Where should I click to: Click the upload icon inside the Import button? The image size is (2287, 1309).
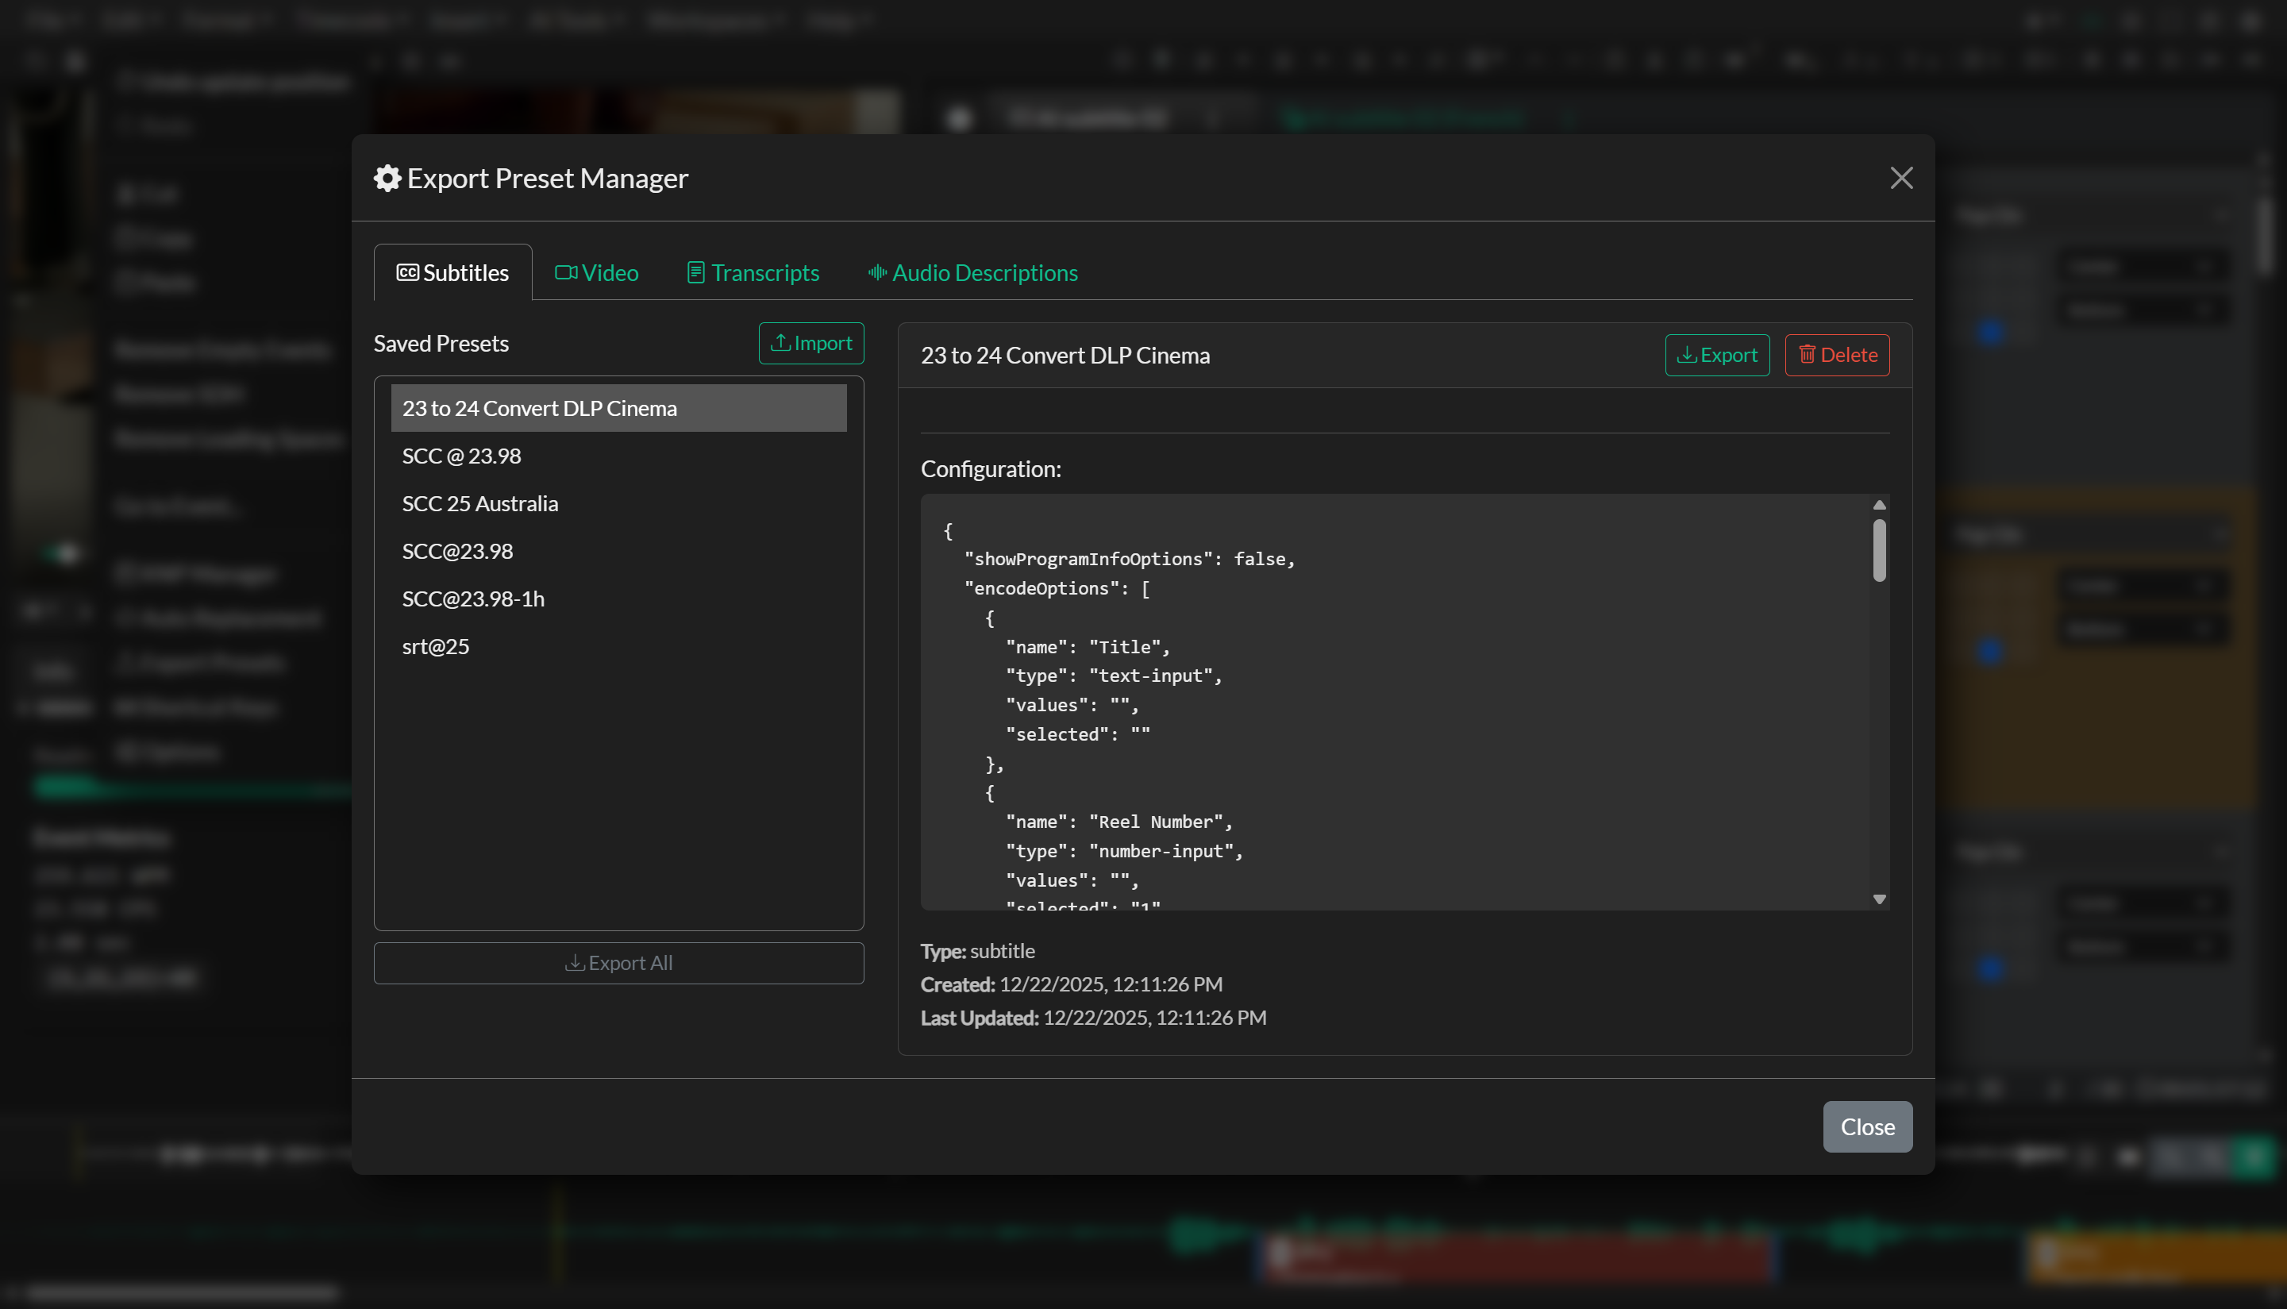(781, 343)
